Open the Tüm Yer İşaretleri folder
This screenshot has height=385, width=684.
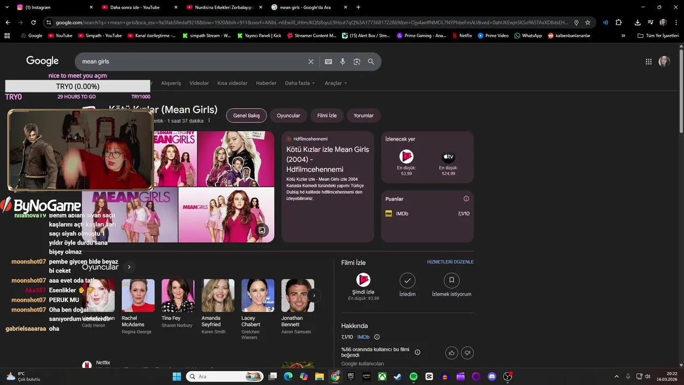click(x=658, y=35)
